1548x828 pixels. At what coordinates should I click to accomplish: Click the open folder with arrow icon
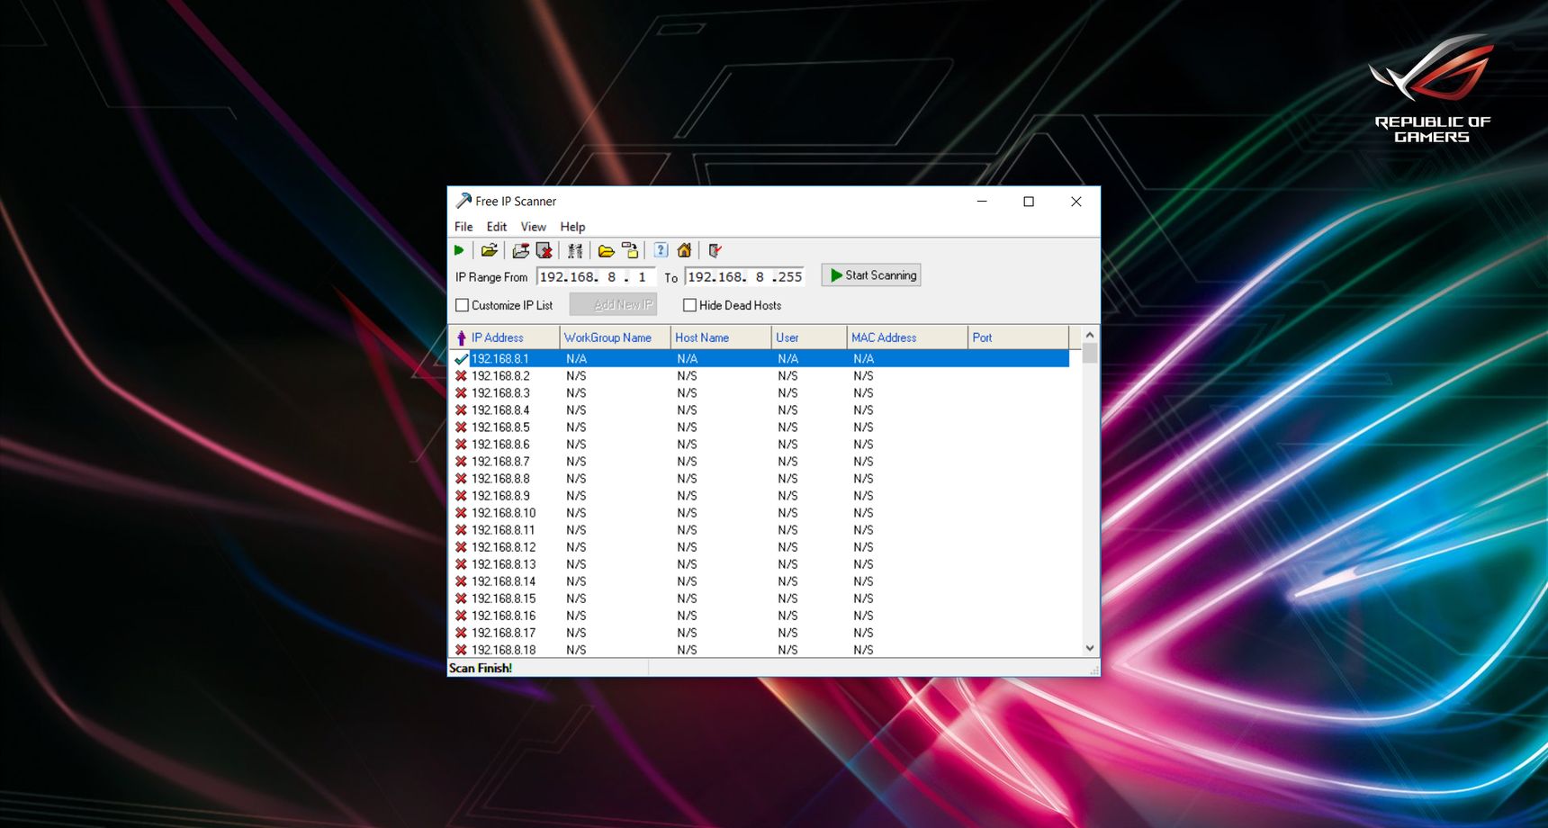click(489, 250)
